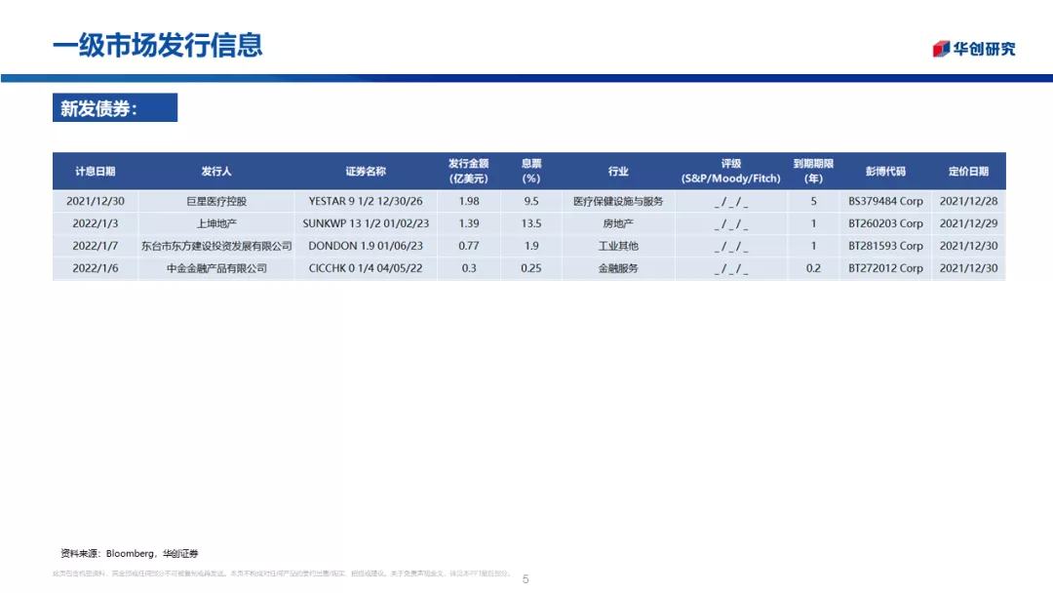
Task: Select the 2022/1/3 interest date cell
Action: [x=96, y=223]
